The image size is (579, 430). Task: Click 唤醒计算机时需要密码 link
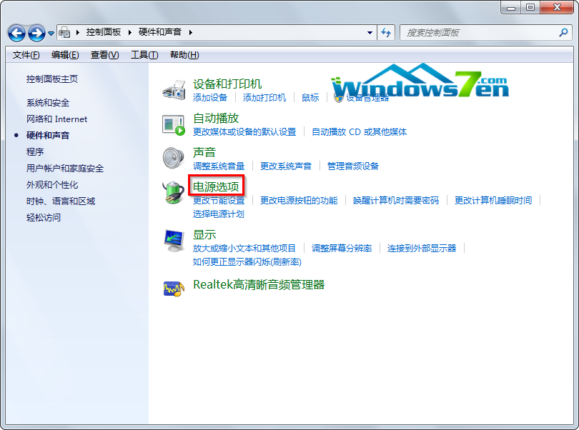396,201
